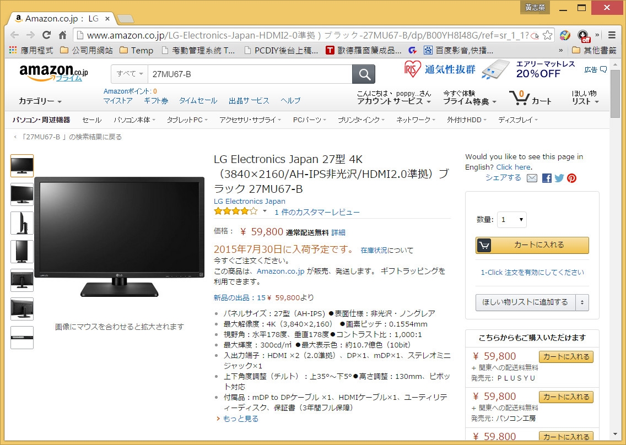The image size is (626, 445).
Task: Open the Temp bookmark folder
Action: pos(136,50)
